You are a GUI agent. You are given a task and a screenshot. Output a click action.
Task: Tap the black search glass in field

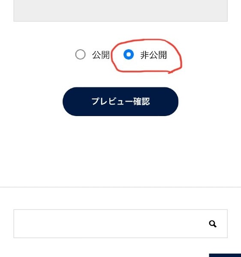click(213, 224)
